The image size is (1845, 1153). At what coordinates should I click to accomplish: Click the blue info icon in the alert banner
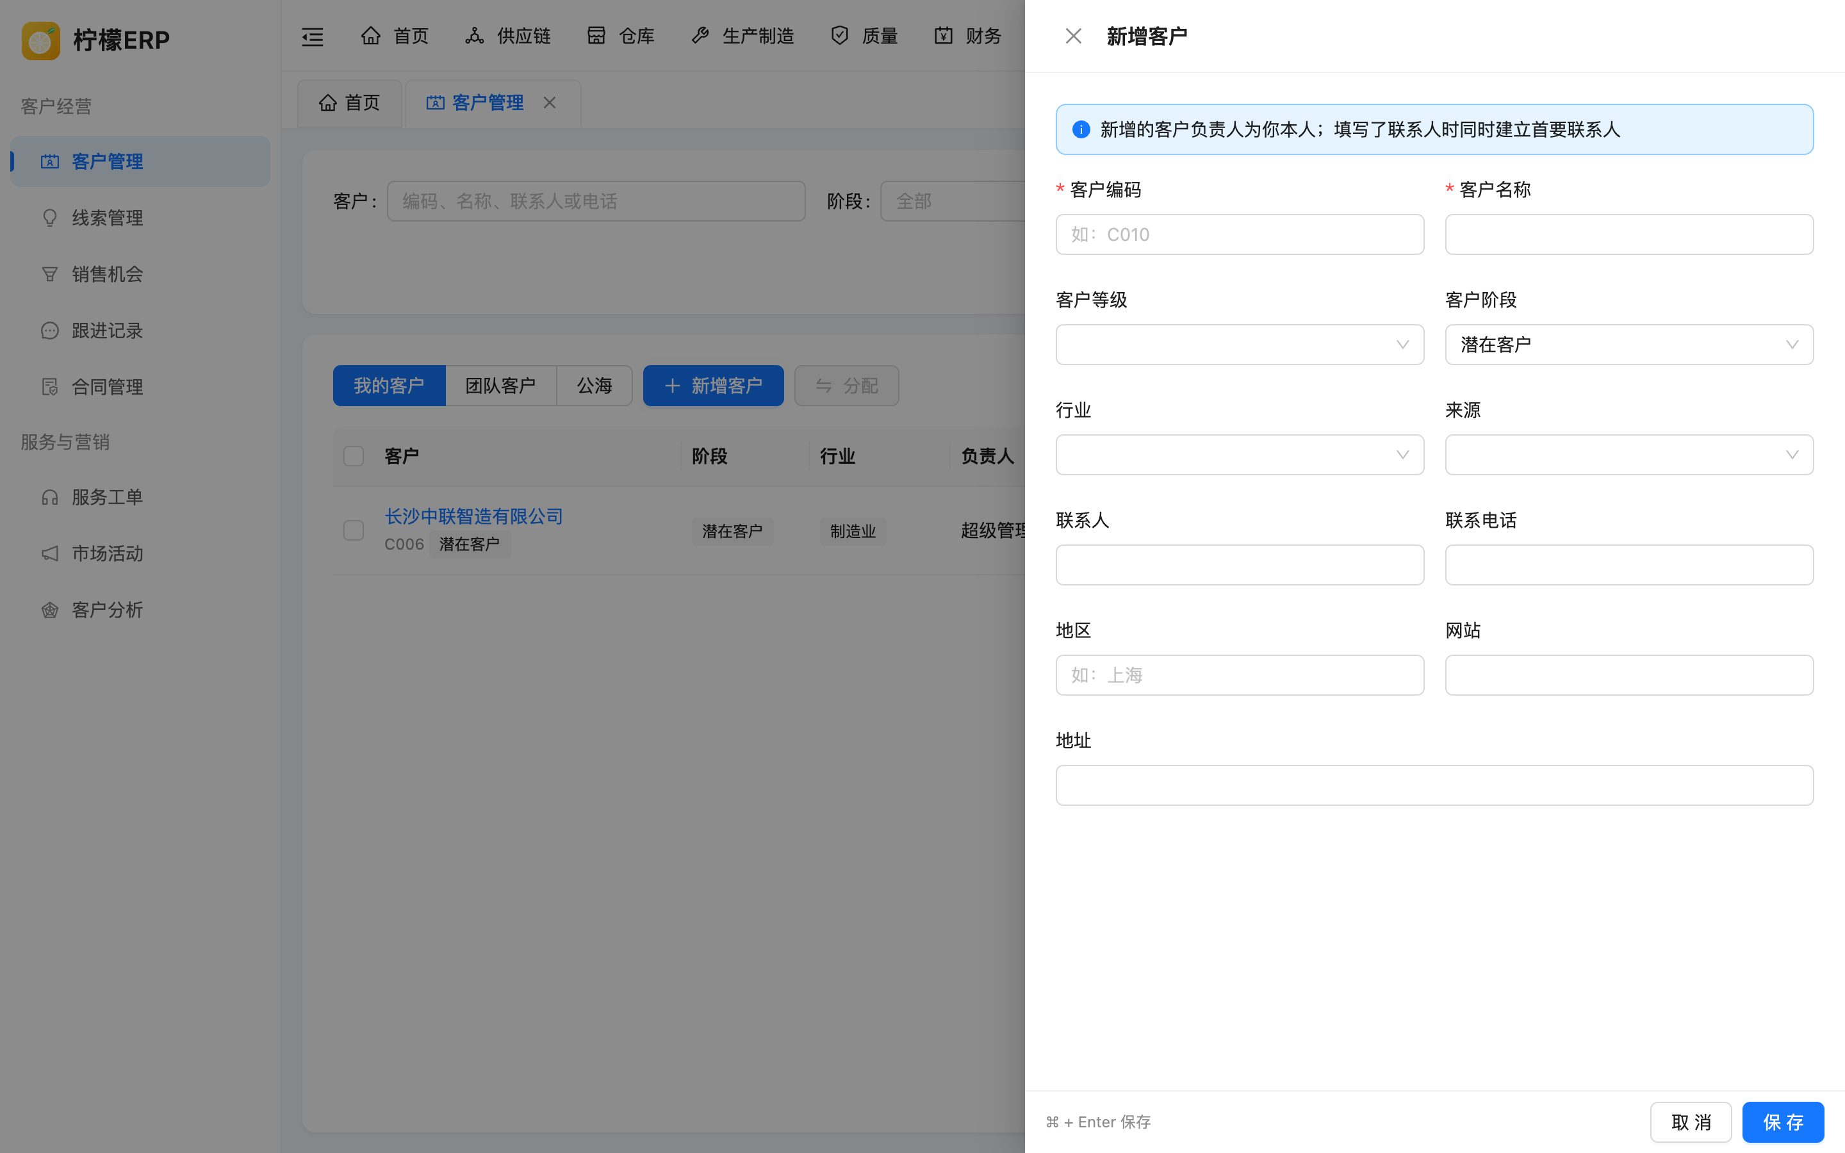[x=1080, y=129]
